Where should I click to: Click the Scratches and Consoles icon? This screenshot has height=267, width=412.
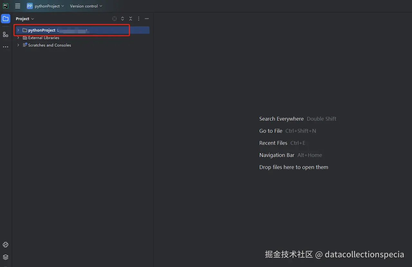click(x=25, y=45)
